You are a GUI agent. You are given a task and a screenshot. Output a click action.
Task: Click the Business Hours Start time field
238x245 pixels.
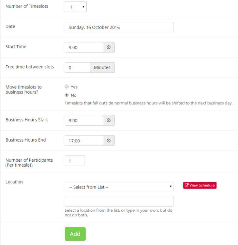(x=84, y=120)
